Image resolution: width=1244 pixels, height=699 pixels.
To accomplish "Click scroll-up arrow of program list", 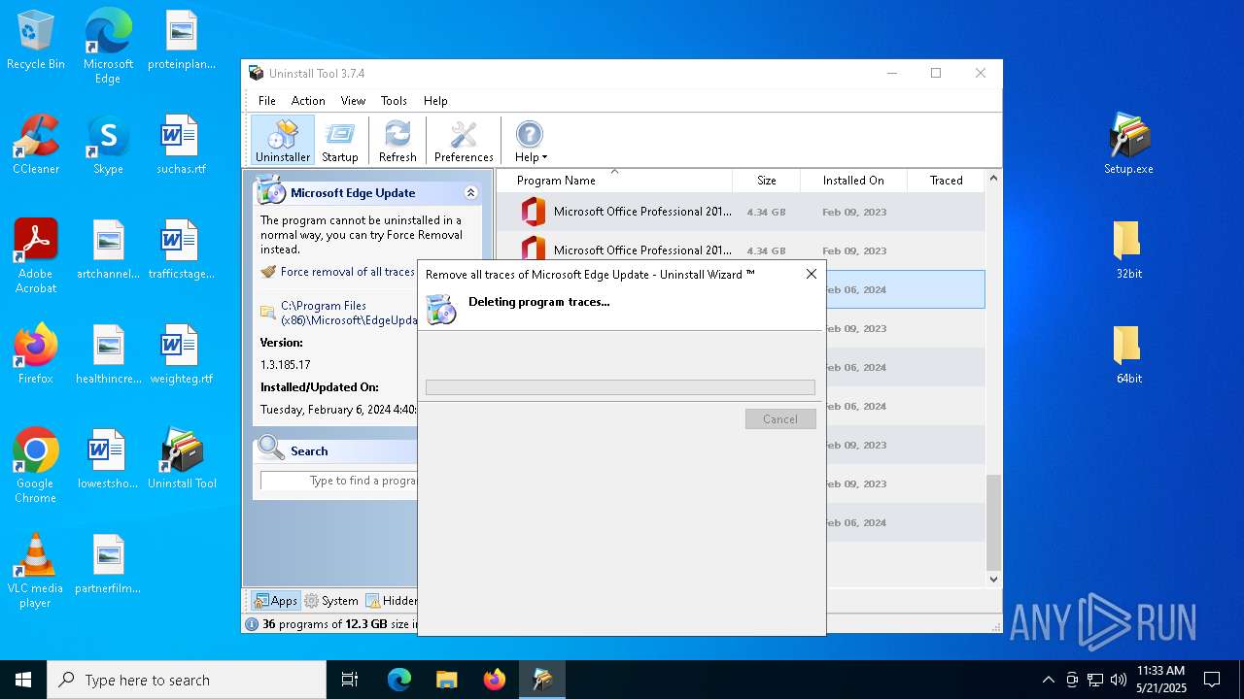I will [993, 179].
